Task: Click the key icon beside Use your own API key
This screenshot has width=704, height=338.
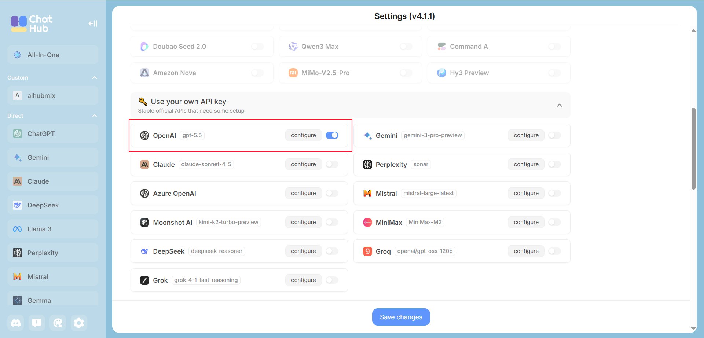Action: [x=143, y=102]
